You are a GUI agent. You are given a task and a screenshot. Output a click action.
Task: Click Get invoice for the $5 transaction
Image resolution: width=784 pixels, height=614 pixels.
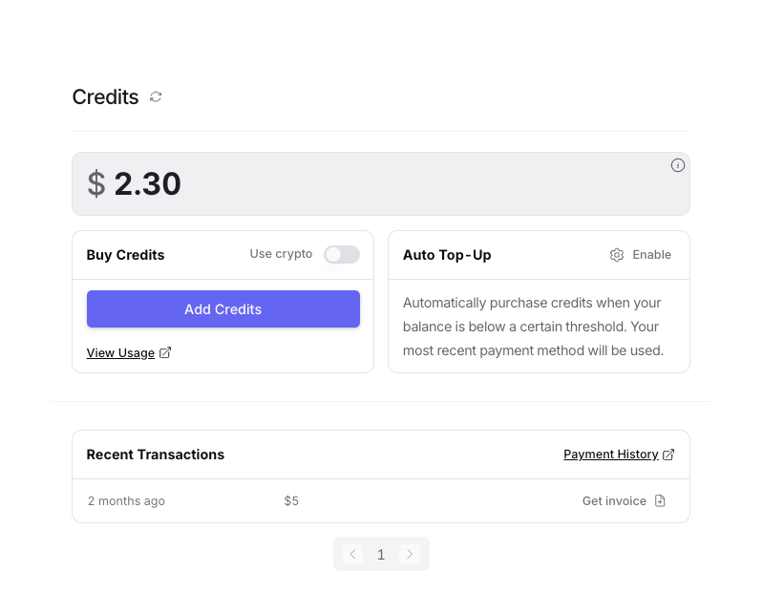tap(614, 501)
